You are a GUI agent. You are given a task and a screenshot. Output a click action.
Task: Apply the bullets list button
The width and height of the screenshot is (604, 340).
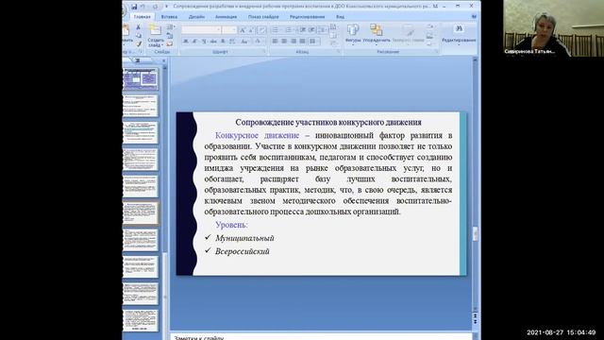pyautogui.click(x=277, y=30)
